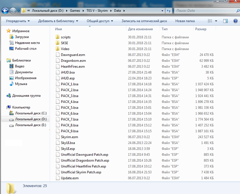
Task: Select the file name 'Unofficial Dragonborn Patch.esp'
Action: (85, 160)
